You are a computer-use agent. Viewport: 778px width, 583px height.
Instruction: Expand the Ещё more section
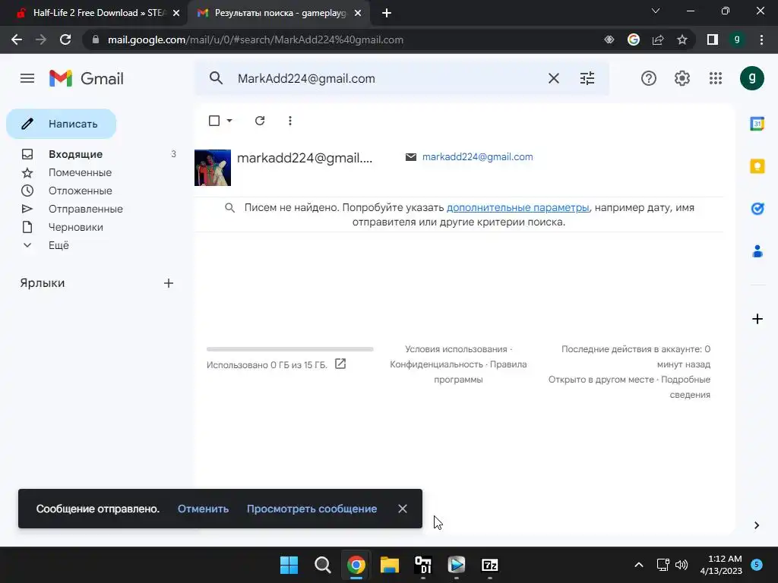click(59, 245)
